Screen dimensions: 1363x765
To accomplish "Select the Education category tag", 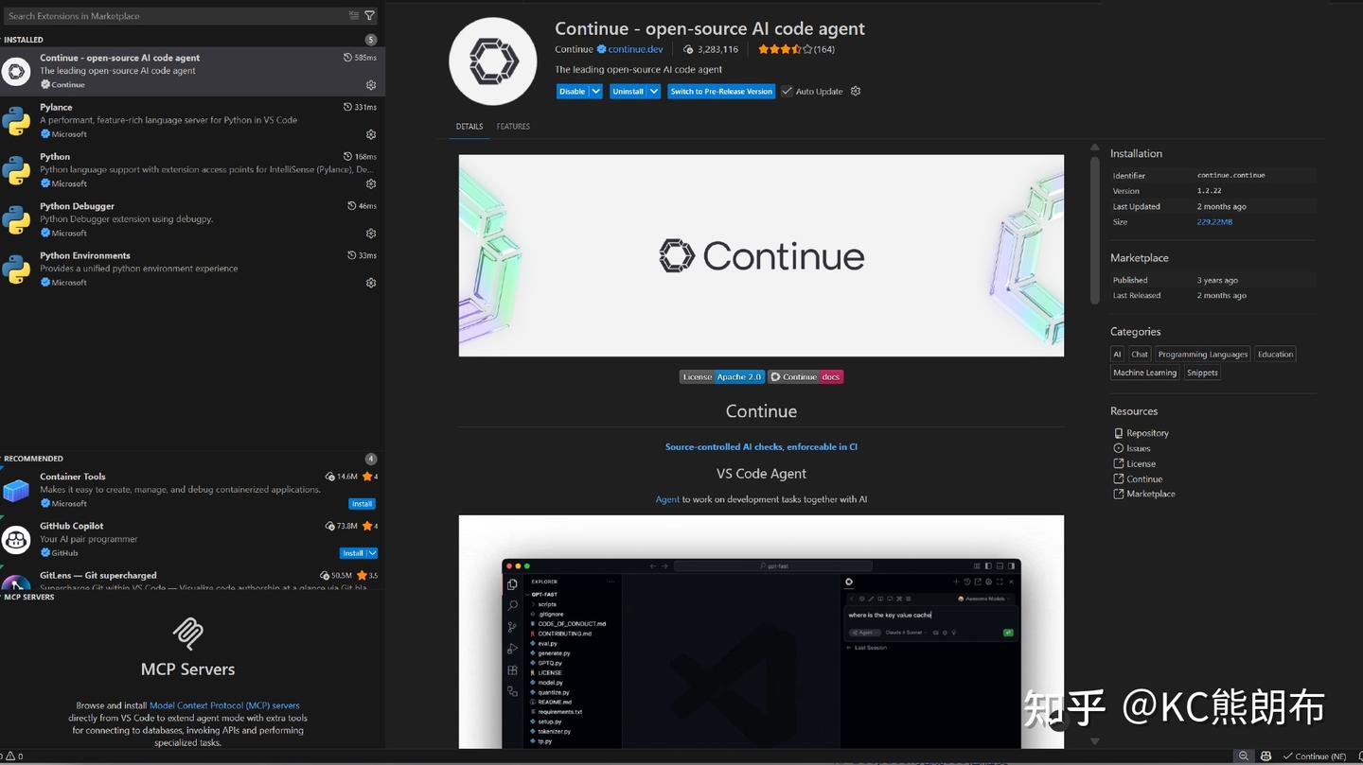I will click(x=1275, y=355).
